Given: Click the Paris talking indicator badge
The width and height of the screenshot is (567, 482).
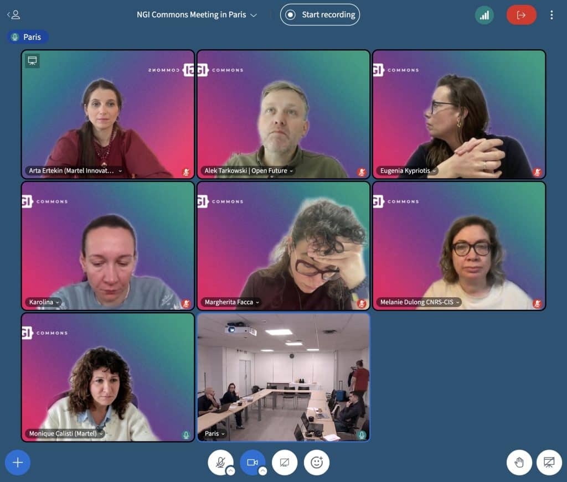Looking at the screenshot, I should click(27, 37).
